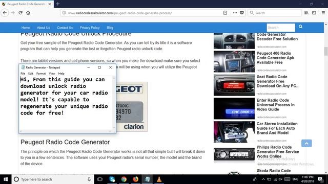Click the Seat radio red display thumbnail
Screen dimensions: 328x184
(234, 85)
